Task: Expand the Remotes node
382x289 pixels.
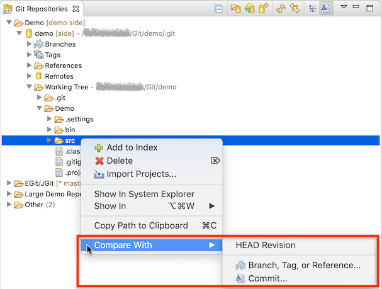Action: pyautogui.click(x=29, y=76)
